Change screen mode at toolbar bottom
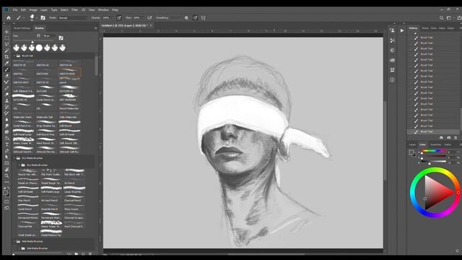 click(x=6, y=208)
